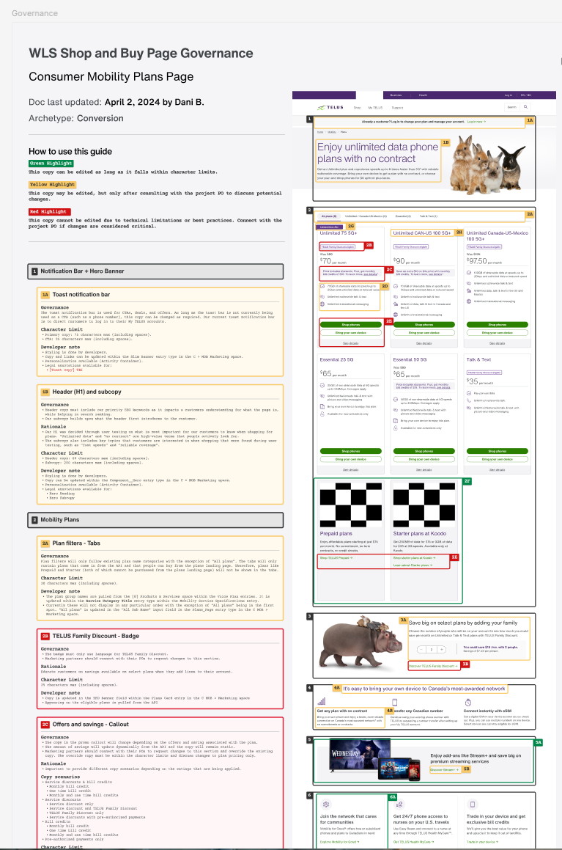Click 'Discover TELUS Family Discount' link
This screenshot has height=850, width=562.
pos(433,666)
